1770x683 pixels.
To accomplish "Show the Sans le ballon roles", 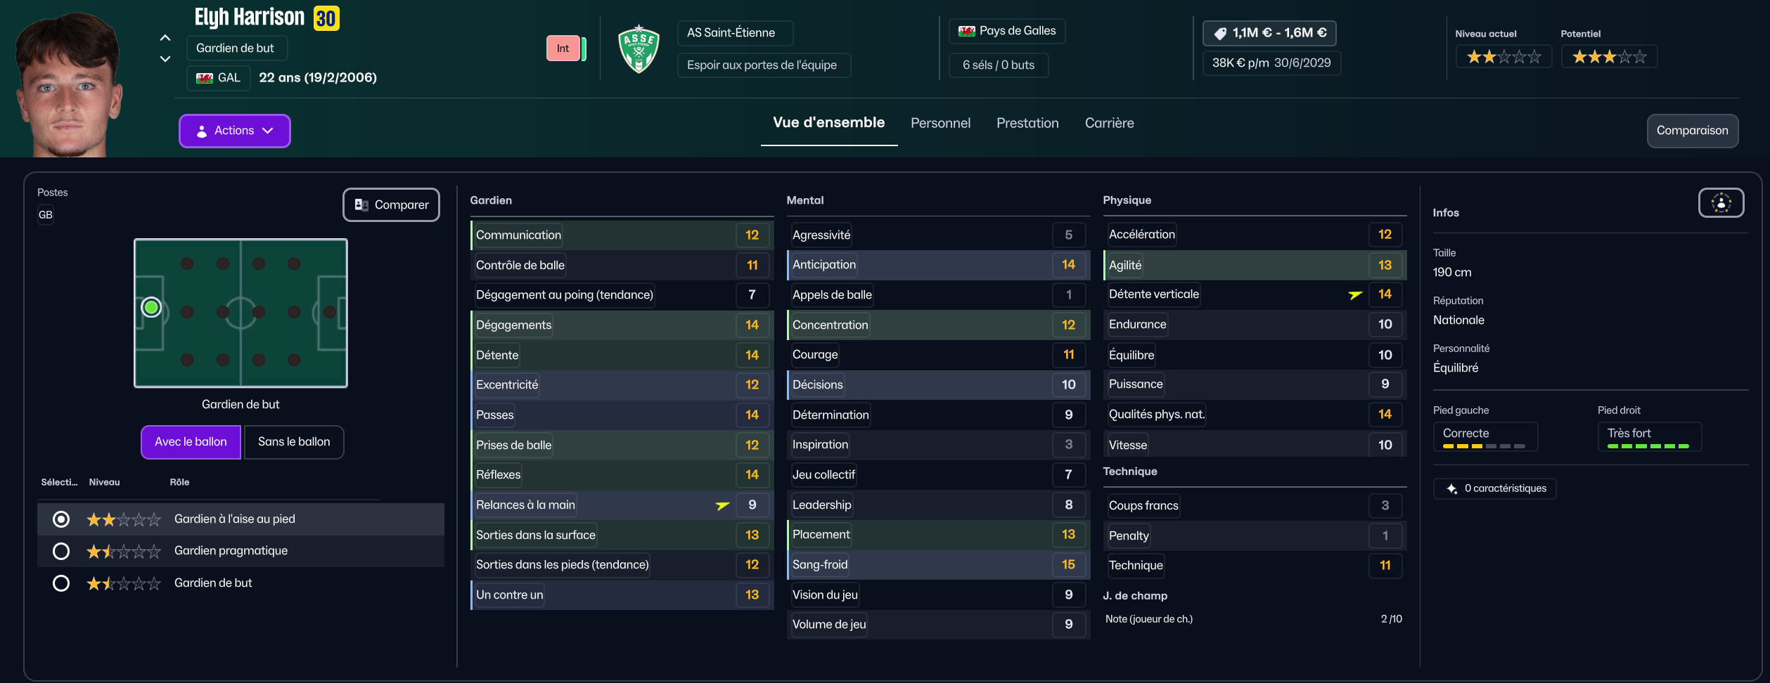I will click(294, 442).
